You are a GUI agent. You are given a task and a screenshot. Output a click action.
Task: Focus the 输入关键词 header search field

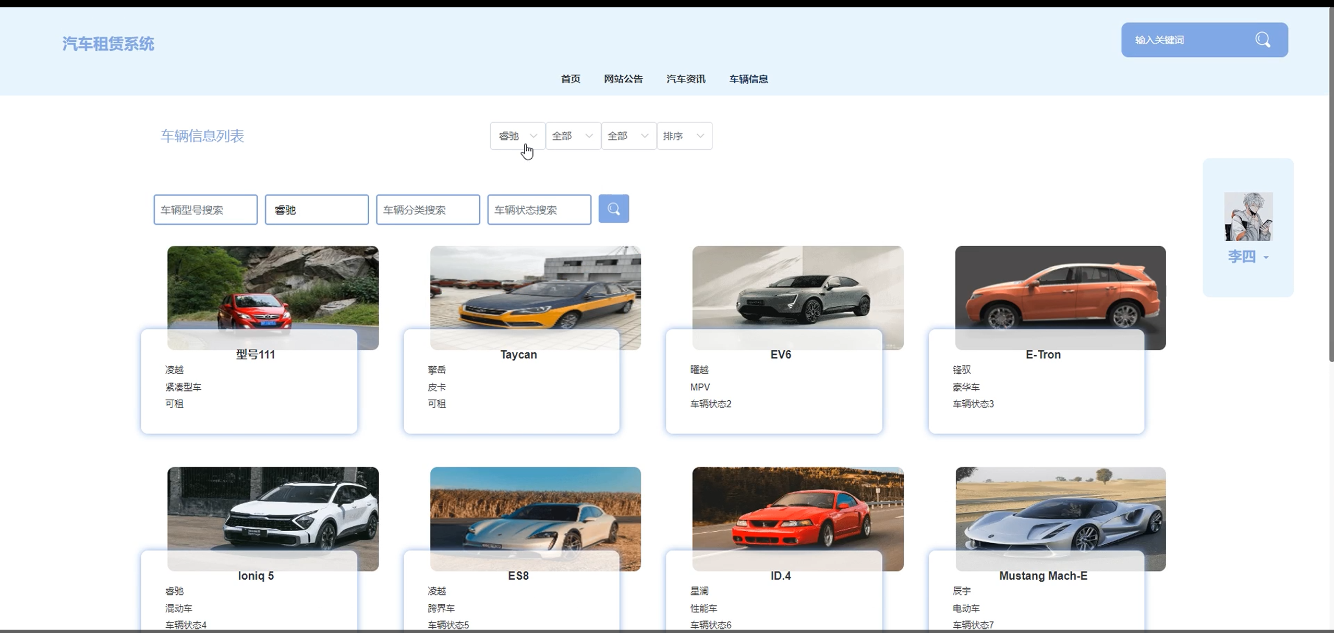(x=1189, y=40)
